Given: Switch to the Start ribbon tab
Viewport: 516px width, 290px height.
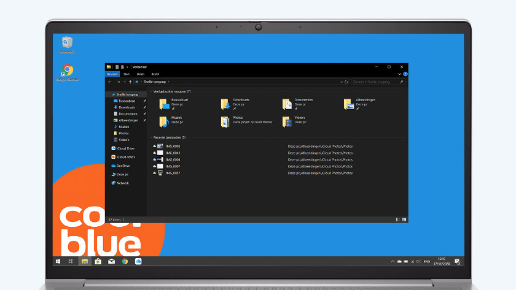Looking at the screenshot, I should point(127,74).
